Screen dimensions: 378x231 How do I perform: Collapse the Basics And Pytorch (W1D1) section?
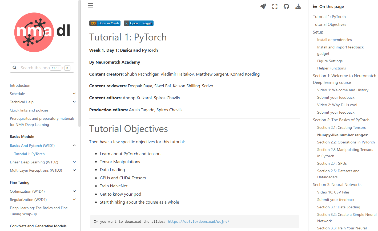(x=74, y=146)
